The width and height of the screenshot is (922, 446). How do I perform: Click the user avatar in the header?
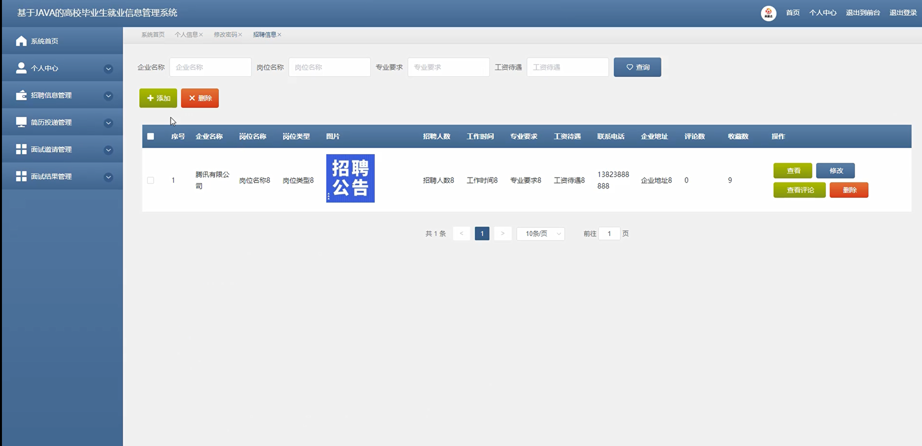point(768,14)
